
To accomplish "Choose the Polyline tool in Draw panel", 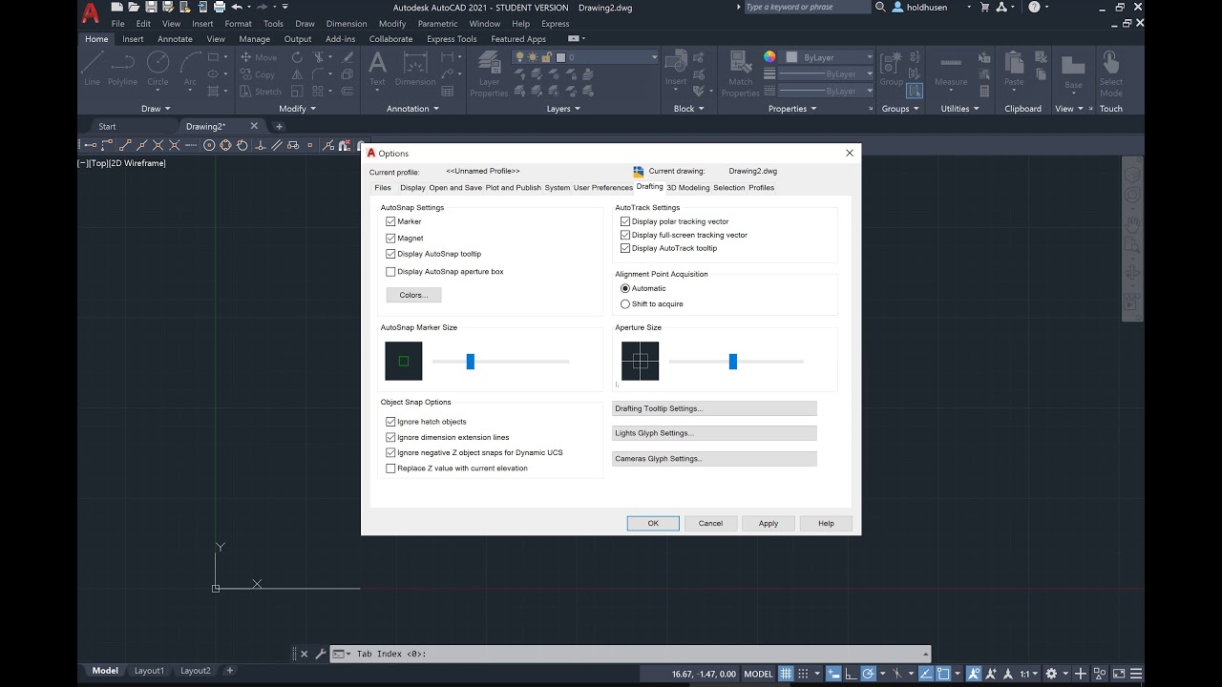I will coord(123,68).
